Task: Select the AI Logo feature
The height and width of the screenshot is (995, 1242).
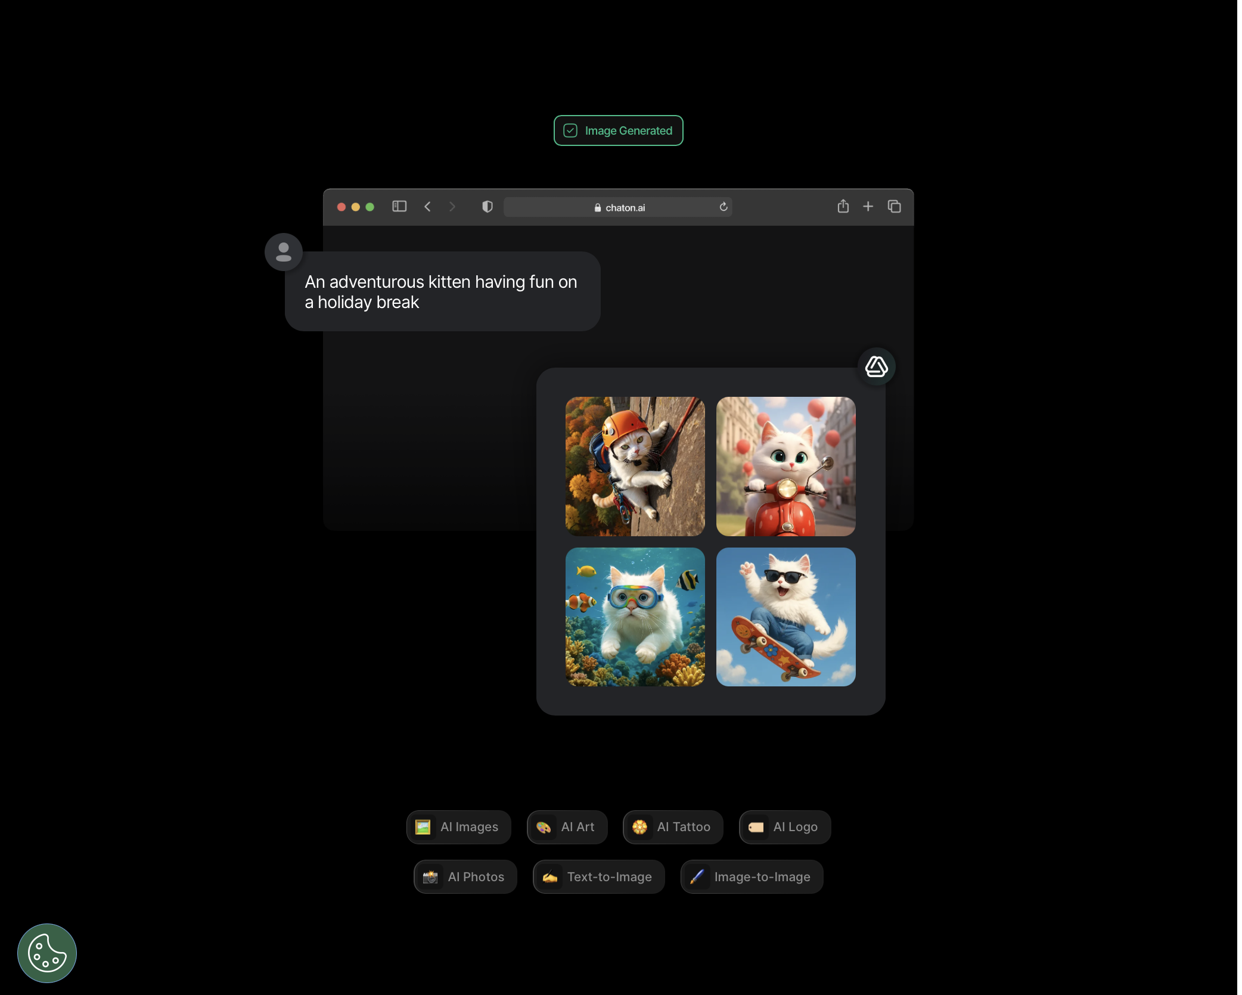Action: 784,827
